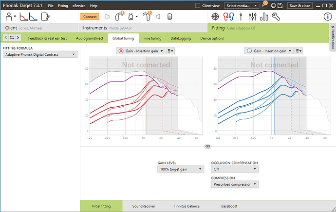Go to previous step with left arrow
The height and width of the screenshot is (212, 336).
6,38
